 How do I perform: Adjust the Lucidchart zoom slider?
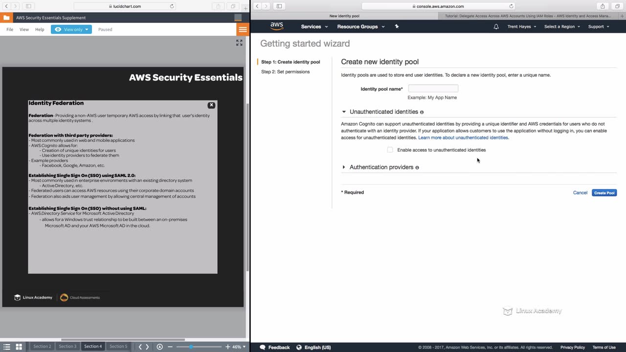tap(191, 347)
